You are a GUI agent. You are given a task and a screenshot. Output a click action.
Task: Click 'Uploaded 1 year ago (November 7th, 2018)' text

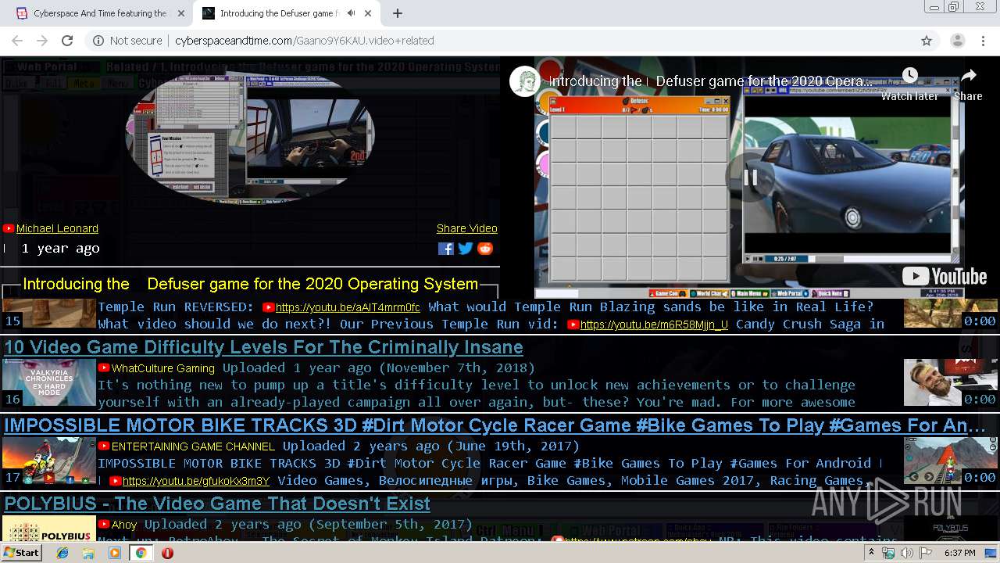click(379, 368)
